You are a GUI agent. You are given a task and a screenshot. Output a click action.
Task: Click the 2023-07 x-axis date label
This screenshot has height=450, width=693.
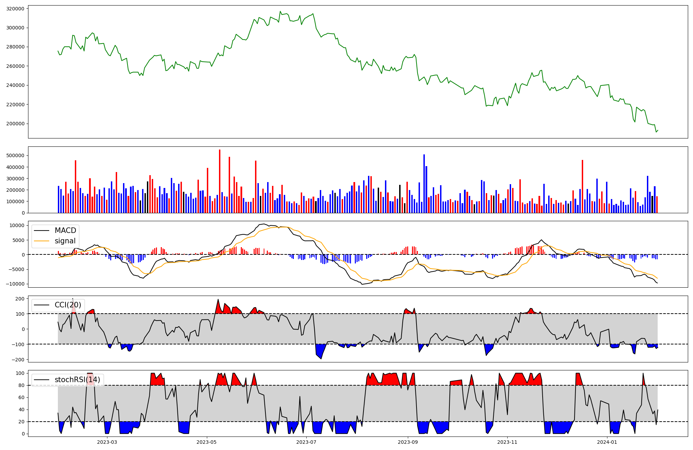[307, 442]
